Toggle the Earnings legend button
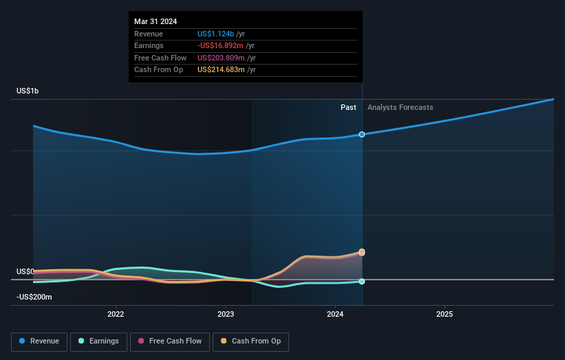The width and height of the screenshot is (565, 360). (98, 341)
